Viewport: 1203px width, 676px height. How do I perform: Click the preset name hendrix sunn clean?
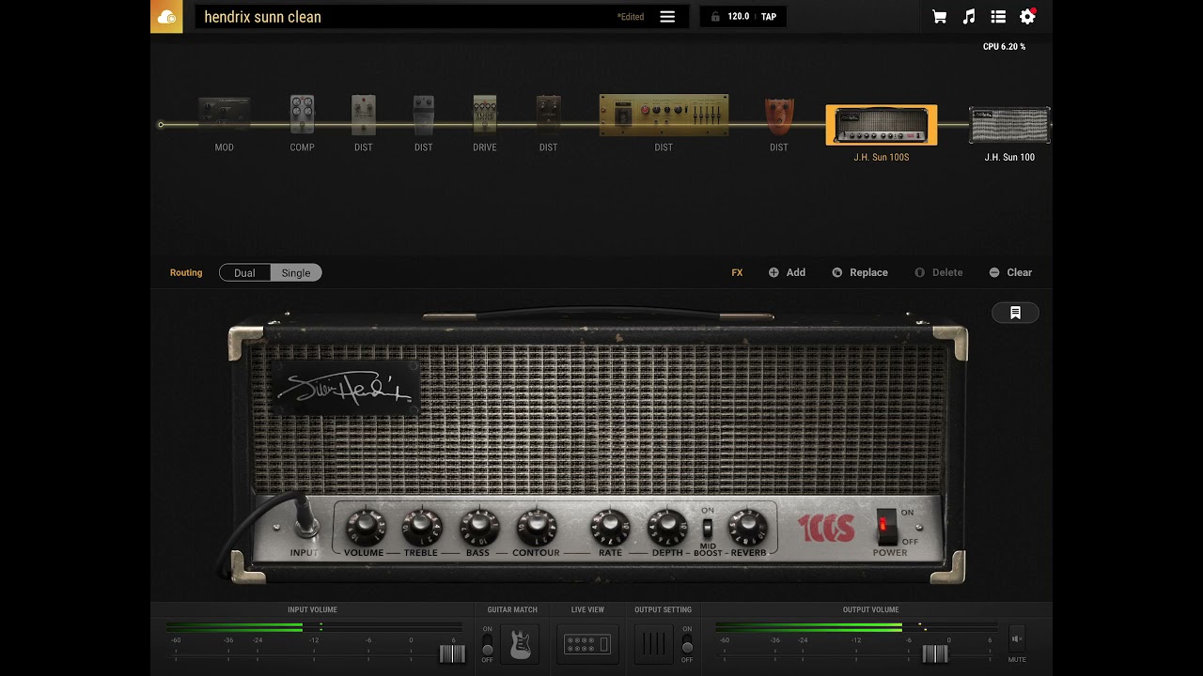click(262, 17)
